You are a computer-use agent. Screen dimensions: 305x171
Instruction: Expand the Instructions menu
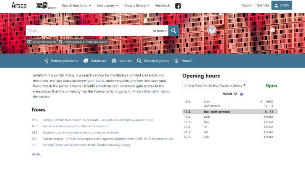tap(108, 6)
